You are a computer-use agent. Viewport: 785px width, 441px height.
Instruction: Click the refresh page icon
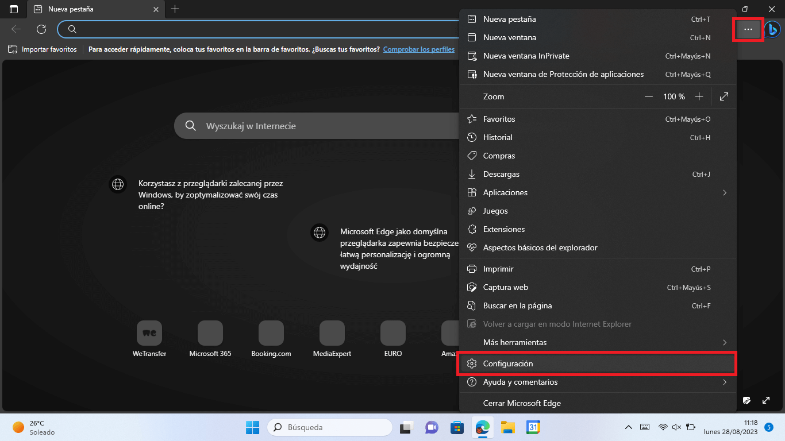click(x=41, y=29)
